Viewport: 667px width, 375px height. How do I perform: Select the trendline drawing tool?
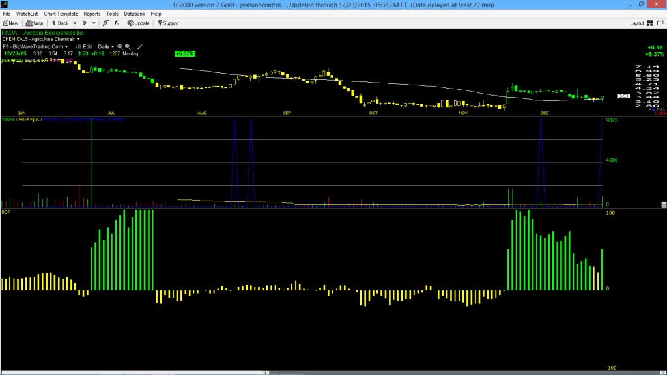point(139,47)
